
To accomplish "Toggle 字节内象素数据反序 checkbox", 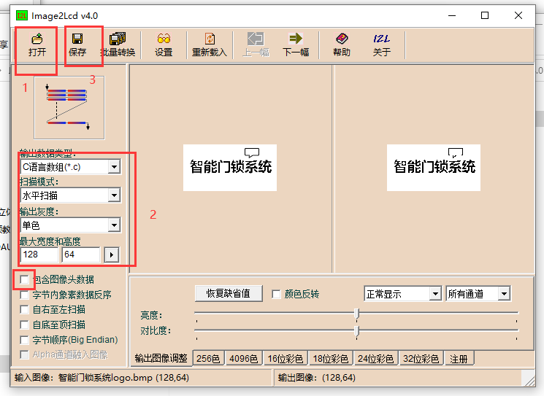I will tap(24, 295).
